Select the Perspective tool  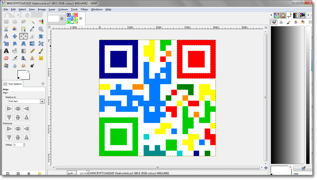23,44
